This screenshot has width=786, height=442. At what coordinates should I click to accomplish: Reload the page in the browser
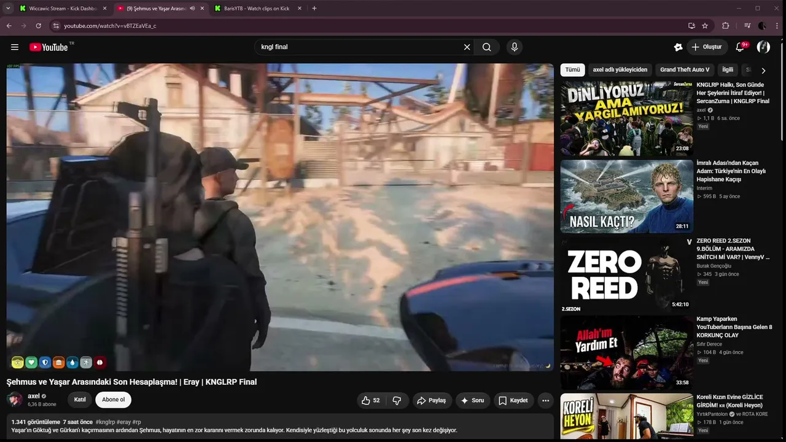click(39, 26)
